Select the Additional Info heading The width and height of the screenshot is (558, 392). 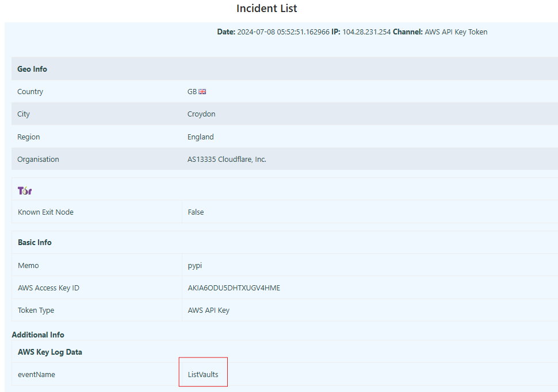pos(38,335)
